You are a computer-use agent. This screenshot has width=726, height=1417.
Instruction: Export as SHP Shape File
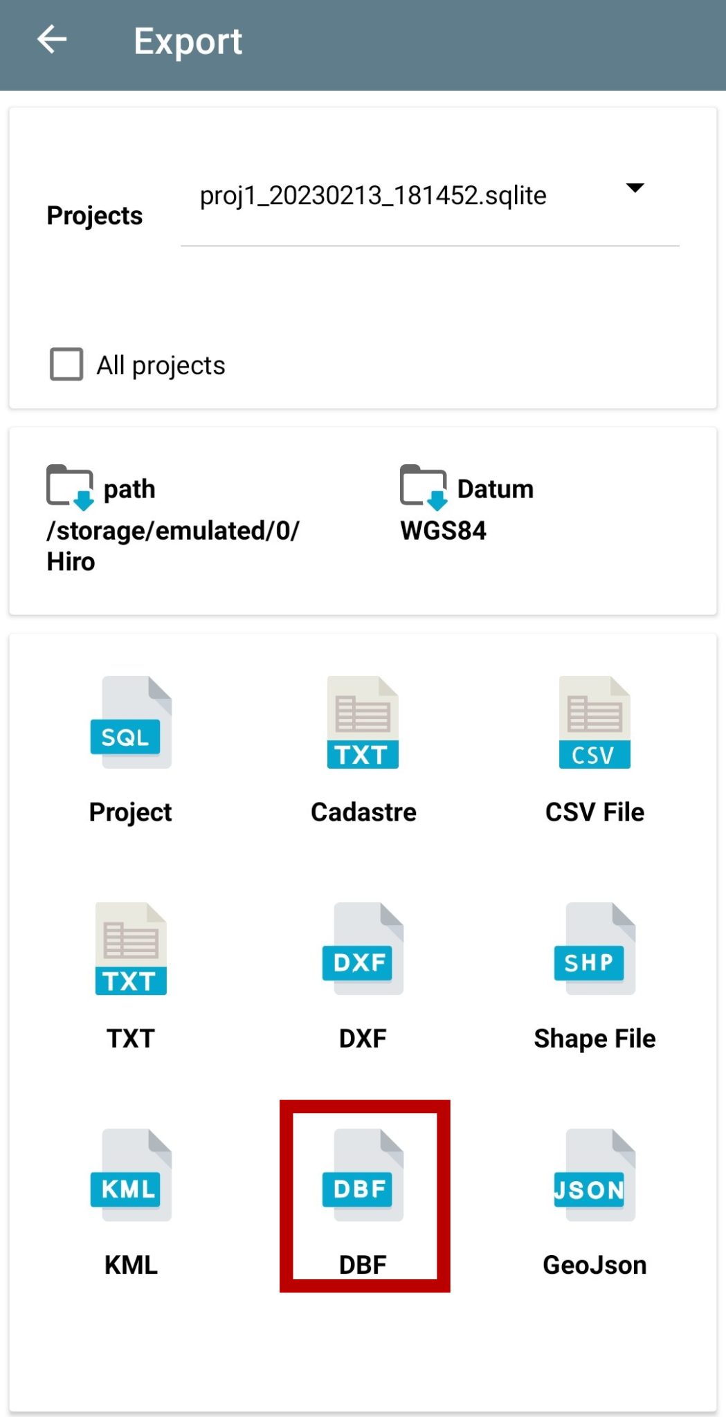tap(595, 949)
